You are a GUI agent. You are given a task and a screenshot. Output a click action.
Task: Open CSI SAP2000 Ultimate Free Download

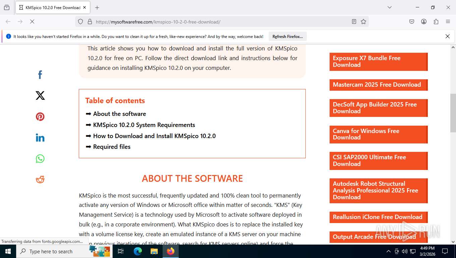[379, 161]
